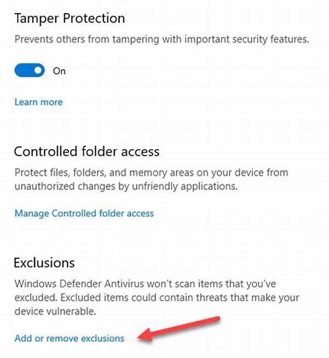Open Manage Controlled folder access link
Image resolution: width=329 pixels, height=358 pixels.
(x=84, y=213)
